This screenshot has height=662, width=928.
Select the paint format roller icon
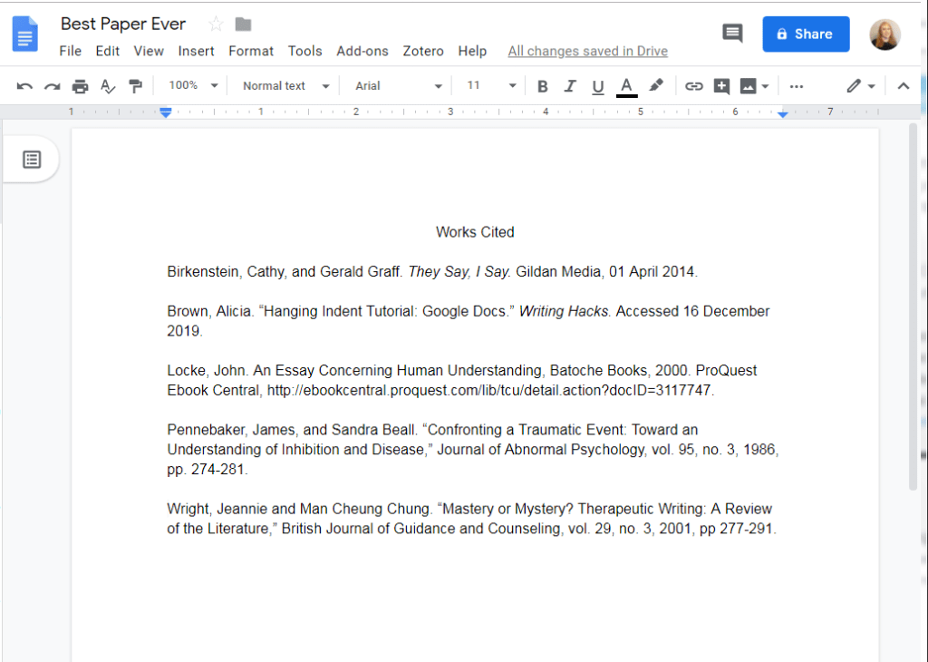pyautogui.click(x=136, y=86)
